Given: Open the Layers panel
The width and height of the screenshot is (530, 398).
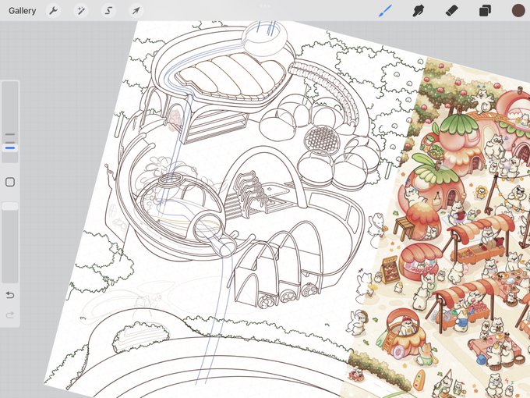Looking at the screenshot, I should [485, 11].
